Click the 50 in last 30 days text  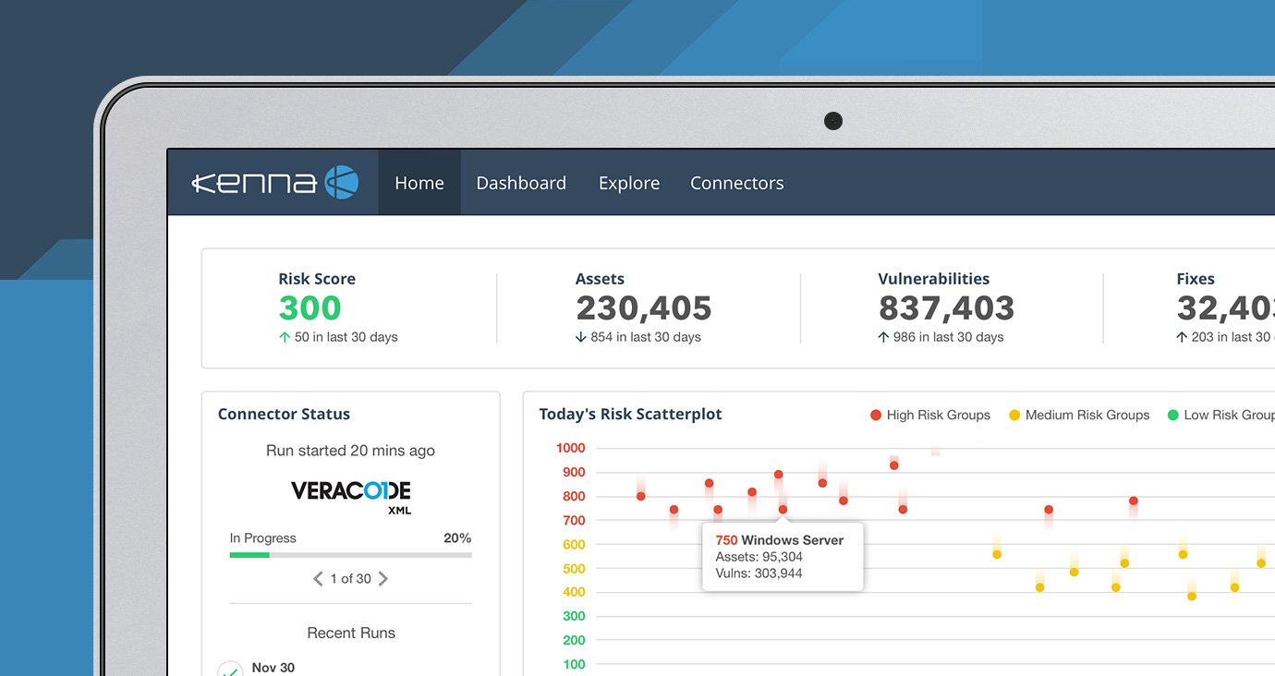[346, 337]
